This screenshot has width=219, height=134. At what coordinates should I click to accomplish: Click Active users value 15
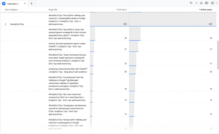211,114
